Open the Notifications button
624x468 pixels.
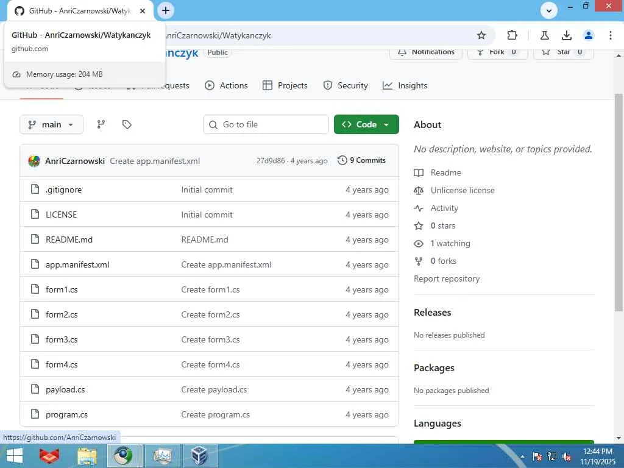pyautogui.click(x=426, y=52)
